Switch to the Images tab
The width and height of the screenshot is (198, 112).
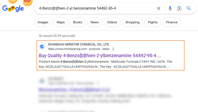pos(43,22)
